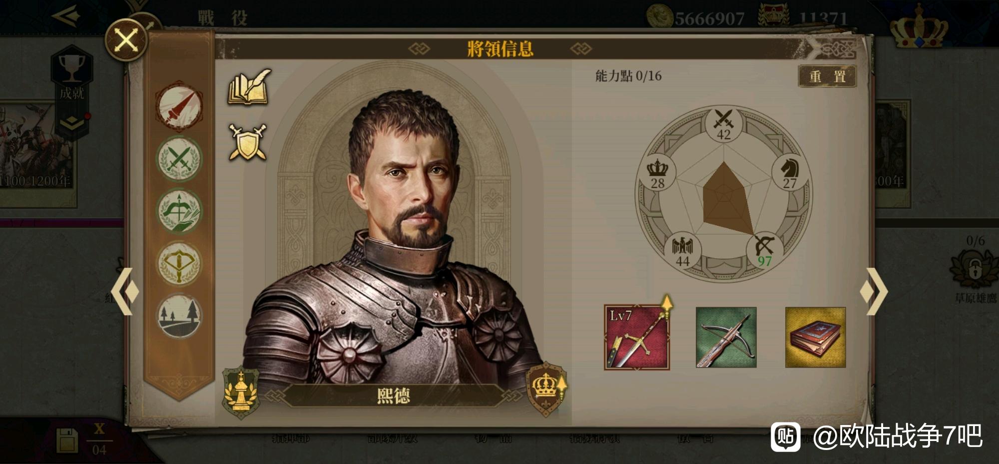Select the infantry stat 42 on radar chart

point(724,125)
